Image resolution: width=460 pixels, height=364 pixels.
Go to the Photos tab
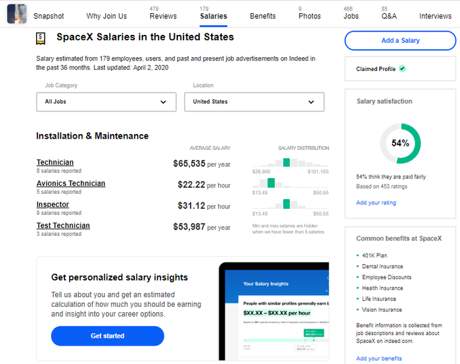pos(310,15)
